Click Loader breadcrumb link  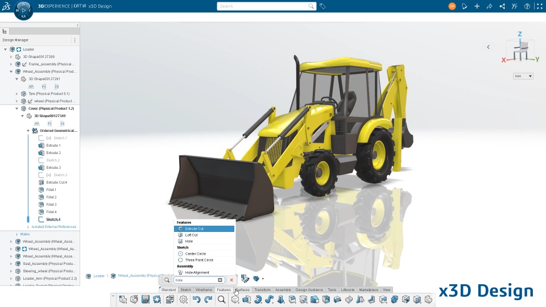(99, 276)
